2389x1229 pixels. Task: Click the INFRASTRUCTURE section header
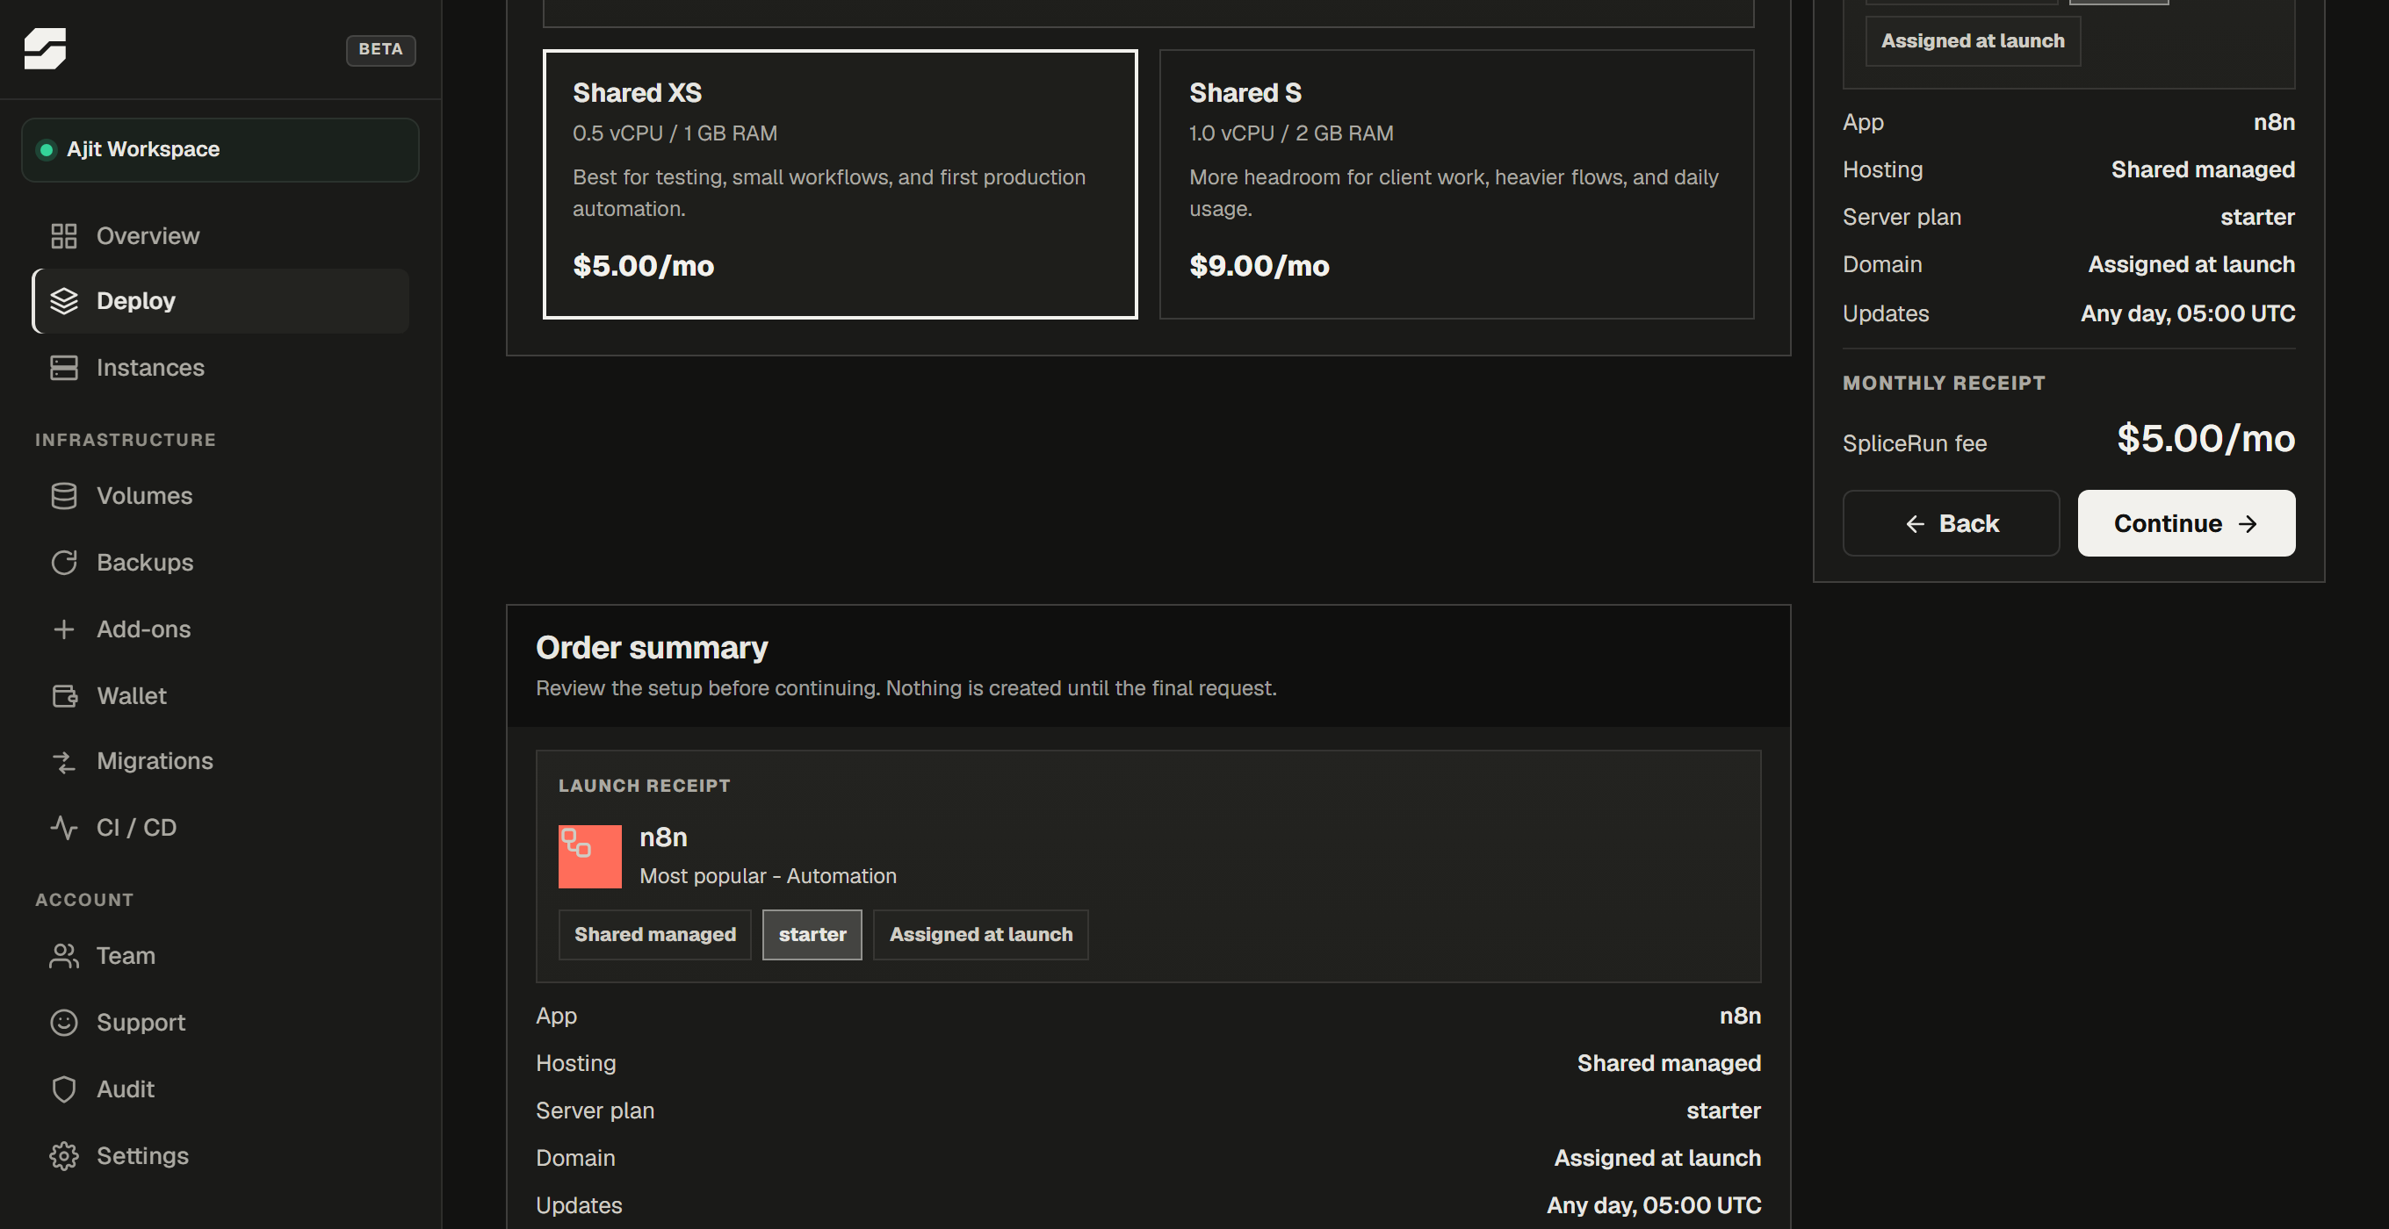pos(126,439)
